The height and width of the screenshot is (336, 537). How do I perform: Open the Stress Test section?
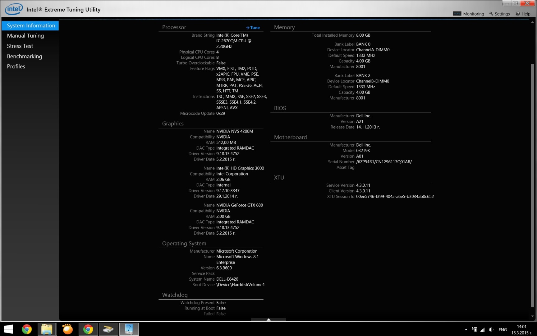click(x=20, y=46)
